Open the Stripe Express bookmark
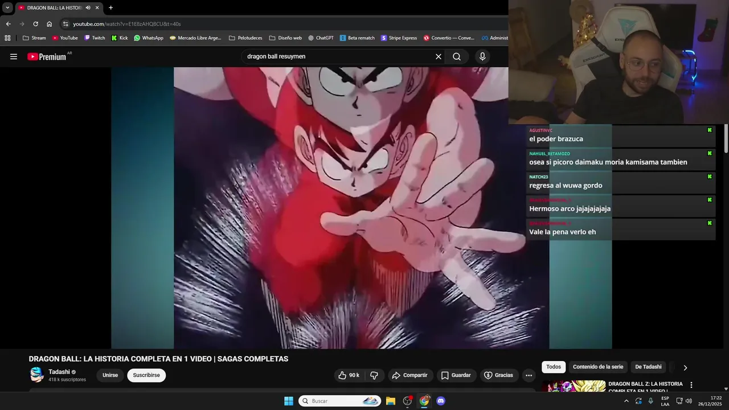 399,38
